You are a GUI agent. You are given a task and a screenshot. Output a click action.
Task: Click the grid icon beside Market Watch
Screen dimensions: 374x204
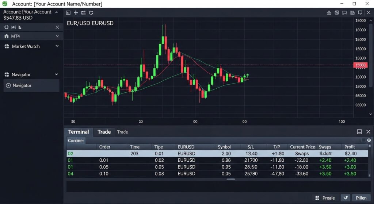pos(7,46)
